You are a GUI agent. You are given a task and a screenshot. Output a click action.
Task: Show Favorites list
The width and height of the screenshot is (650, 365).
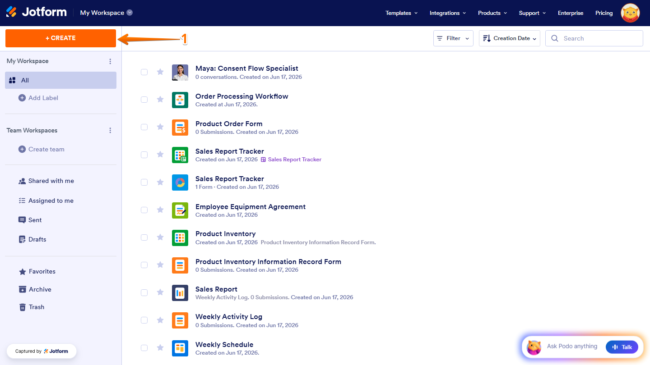[x=37, y=271]
